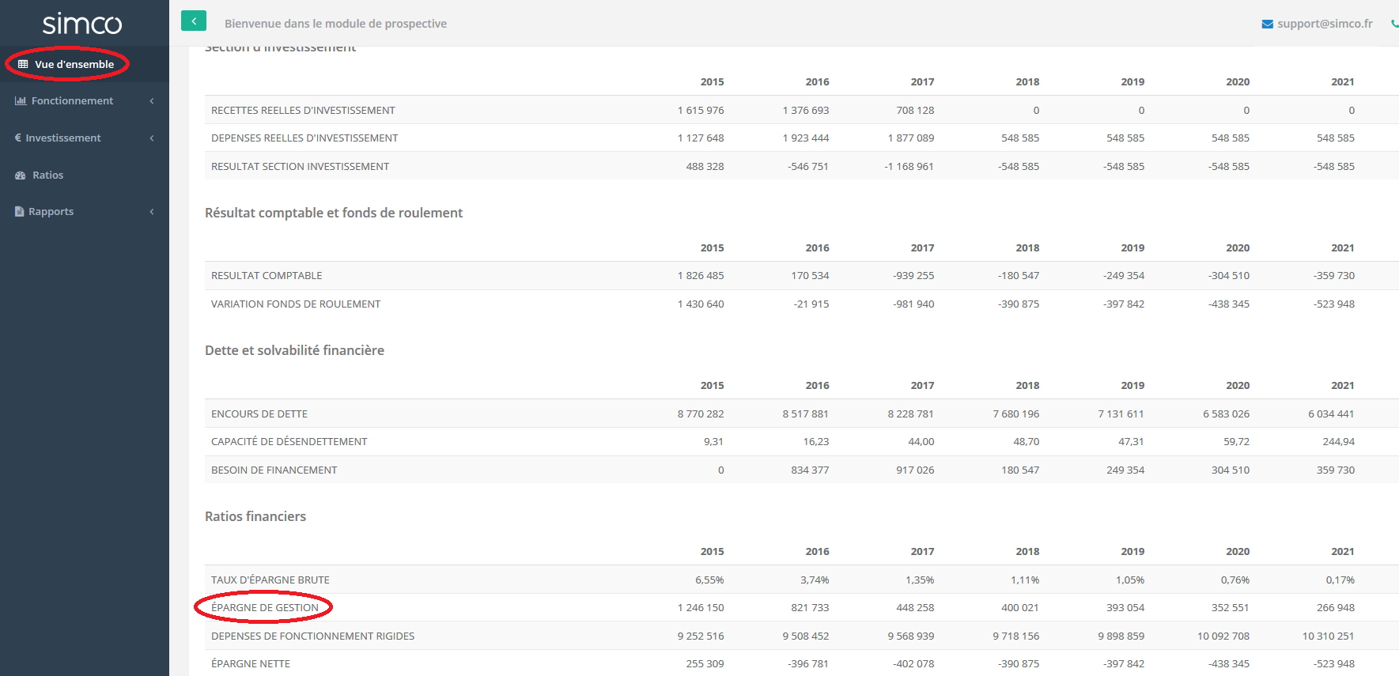Expand the Investissement submenu chevron
1399x676 pixels.
[152, 138]
